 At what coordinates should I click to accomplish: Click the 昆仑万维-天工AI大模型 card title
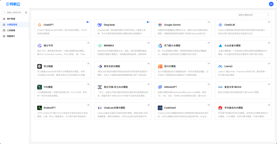116,87
